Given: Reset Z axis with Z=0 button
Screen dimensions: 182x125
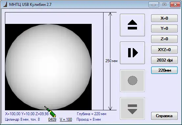Looking at the screenshot, I should click(164, 39).
